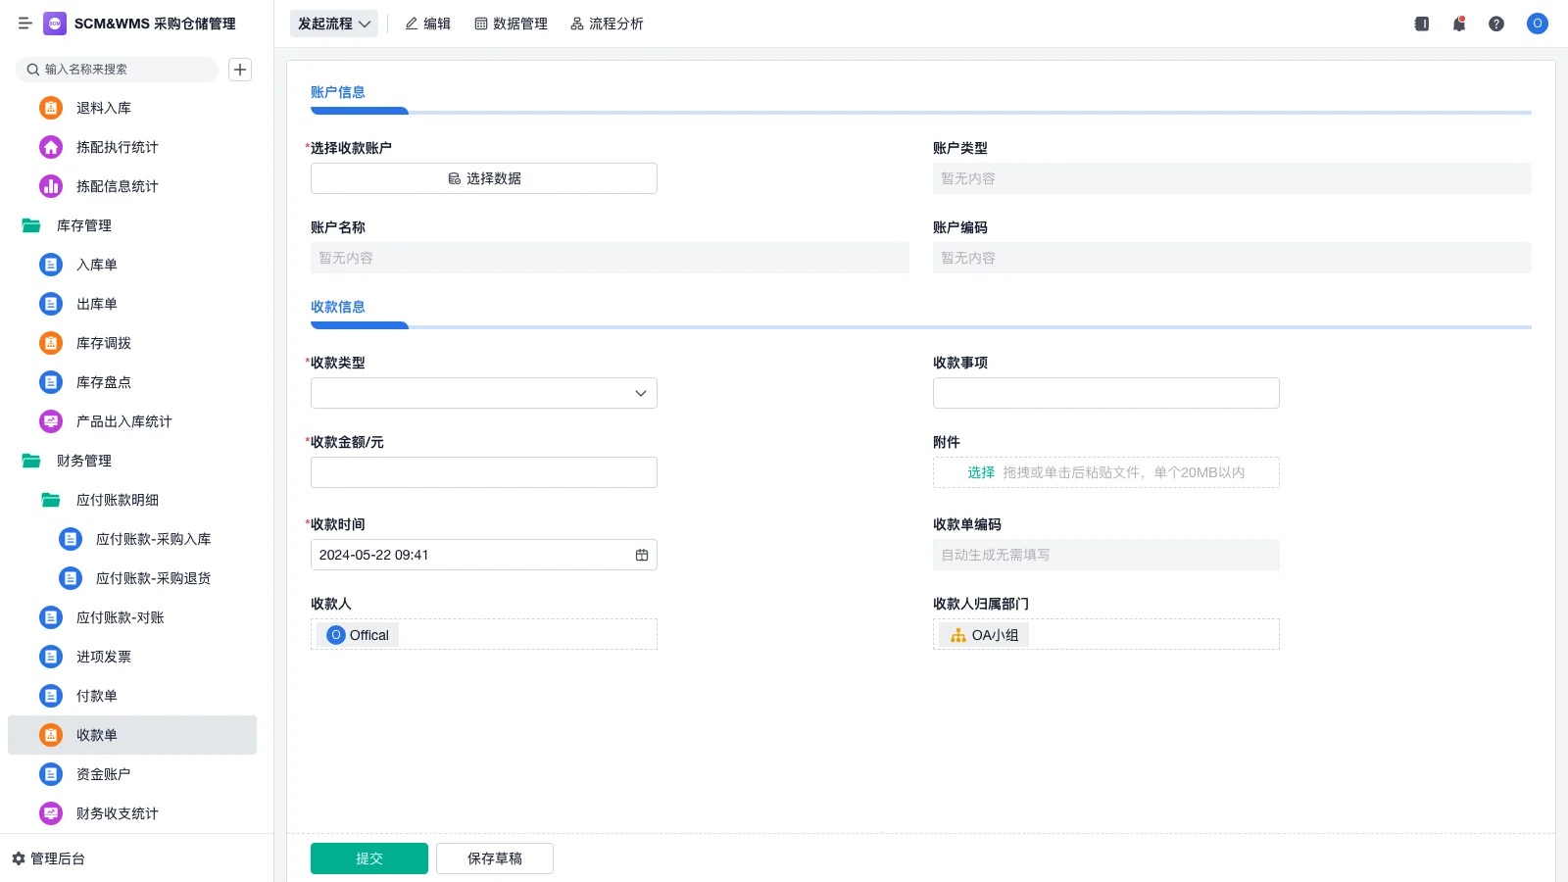Collapse sidebar with hamburger menu icon

[x=25, y=24]
